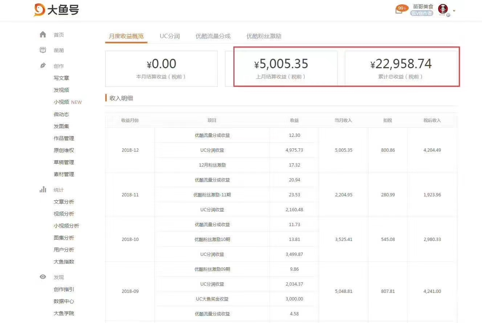Viewport: 482px width, 323px height.
Task: Open 写文章 in the sidebar
Action: tap(61, 78)
